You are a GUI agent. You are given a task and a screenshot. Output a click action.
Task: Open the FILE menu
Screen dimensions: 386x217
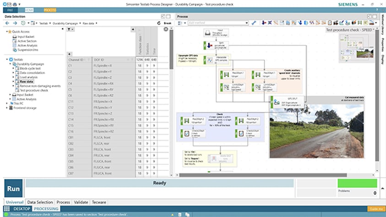click(10, 10)
